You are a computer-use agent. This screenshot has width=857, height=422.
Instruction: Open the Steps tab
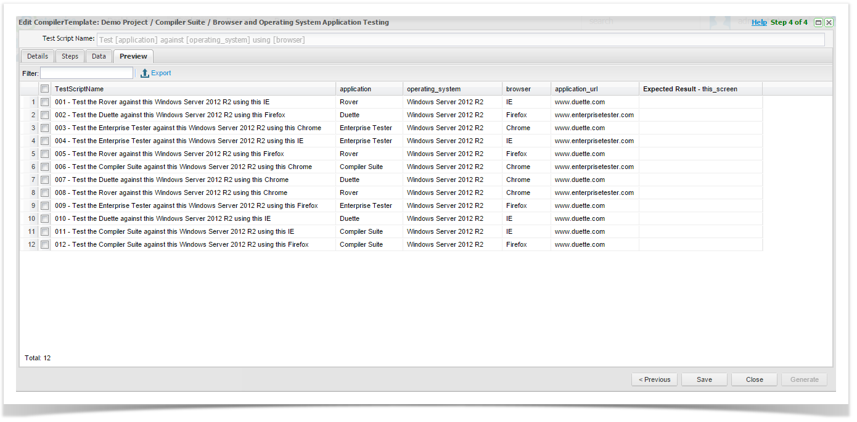[70, 56]
